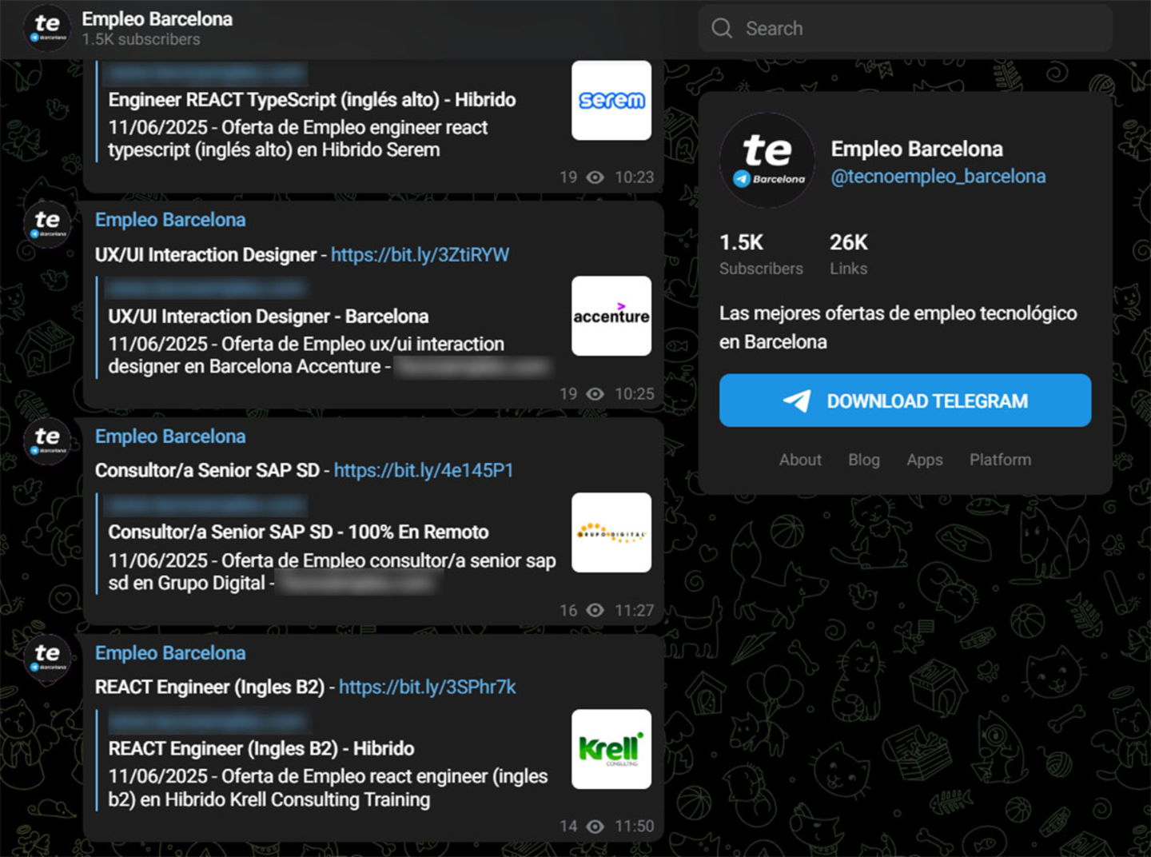Open timestamp 10:25 message link

634,394
